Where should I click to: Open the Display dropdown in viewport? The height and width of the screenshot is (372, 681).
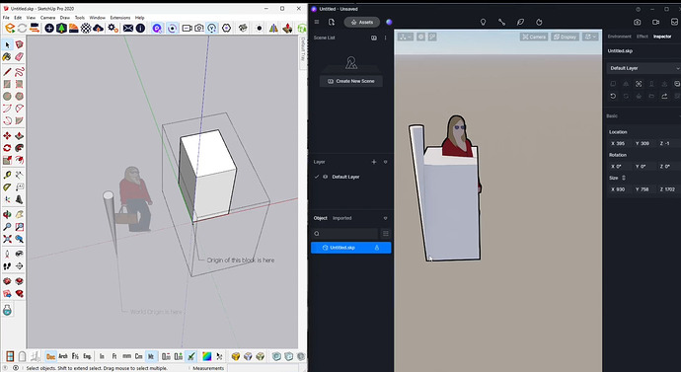tap(565, 37)
